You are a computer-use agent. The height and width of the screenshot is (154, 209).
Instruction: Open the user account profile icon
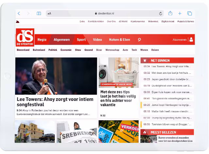(x=191, y=40)
